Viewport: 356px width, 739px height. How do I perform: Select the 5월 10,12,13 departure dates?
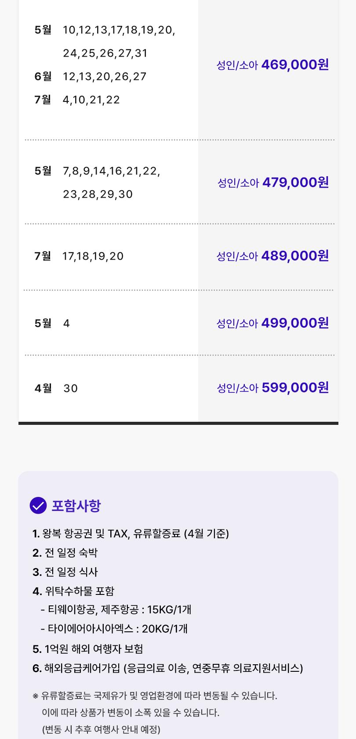tap(105, 41)
